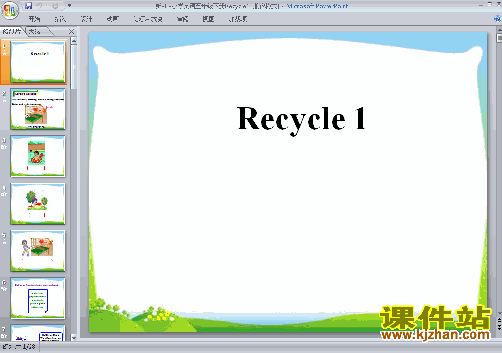Screen dimensions: 502x353
Task: Open the 加载项 ribbon tab
Action: [238, 19]
